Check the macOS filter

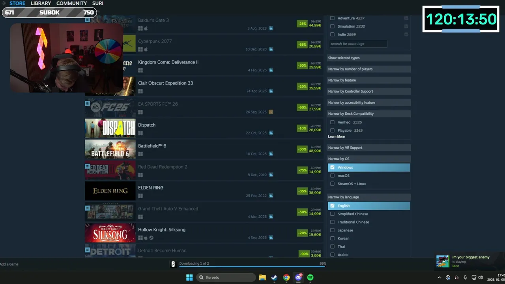332,176
